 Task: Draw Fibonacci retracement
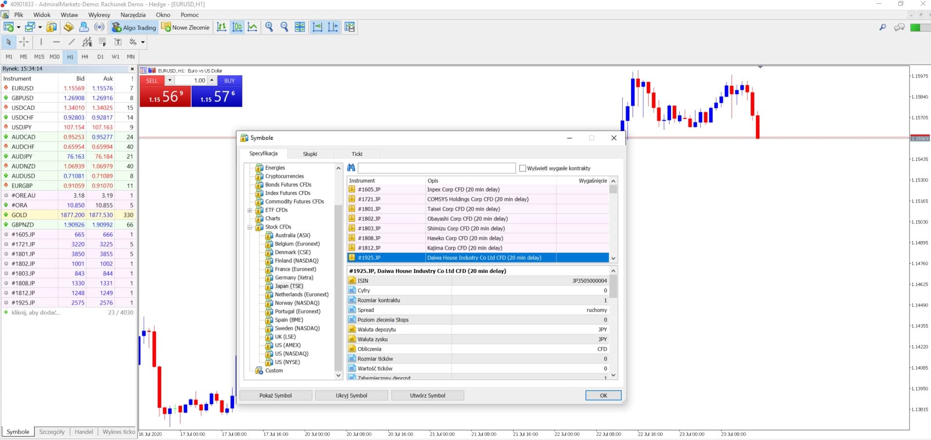point(102,42)
